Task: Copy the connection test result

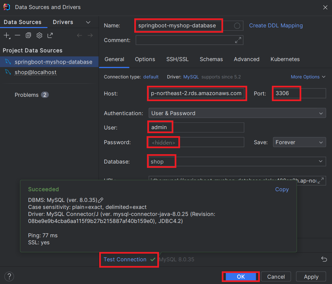Action: (282, 190)
